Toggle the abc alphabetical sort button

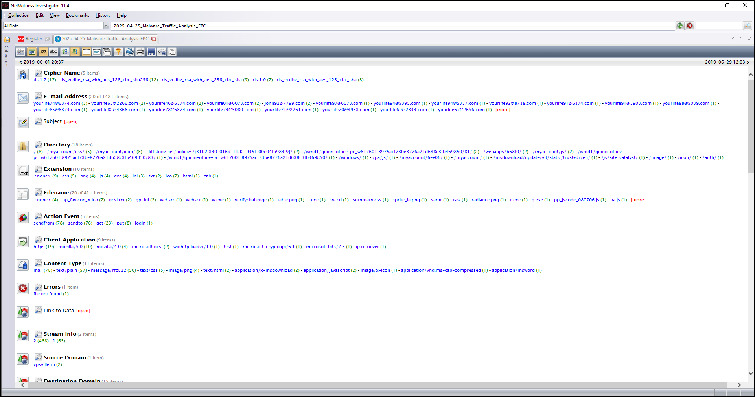point(53,52)
